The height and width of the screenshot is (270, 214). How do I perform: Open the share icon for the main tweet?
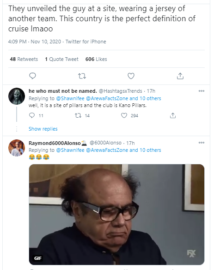click(180, 76)
